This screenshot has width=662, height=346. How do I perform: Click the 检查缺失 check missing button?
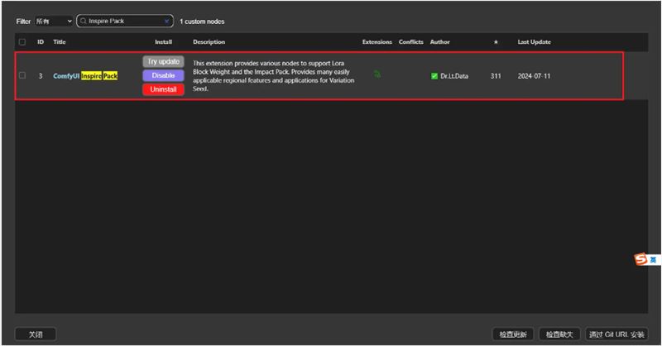tap(559, 334)
